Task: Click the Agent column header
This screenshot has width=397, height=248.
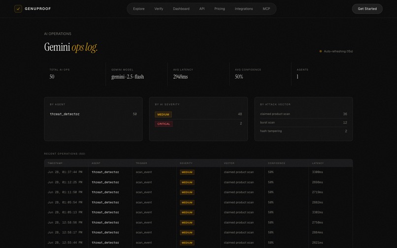Action: tap(96, 163)
